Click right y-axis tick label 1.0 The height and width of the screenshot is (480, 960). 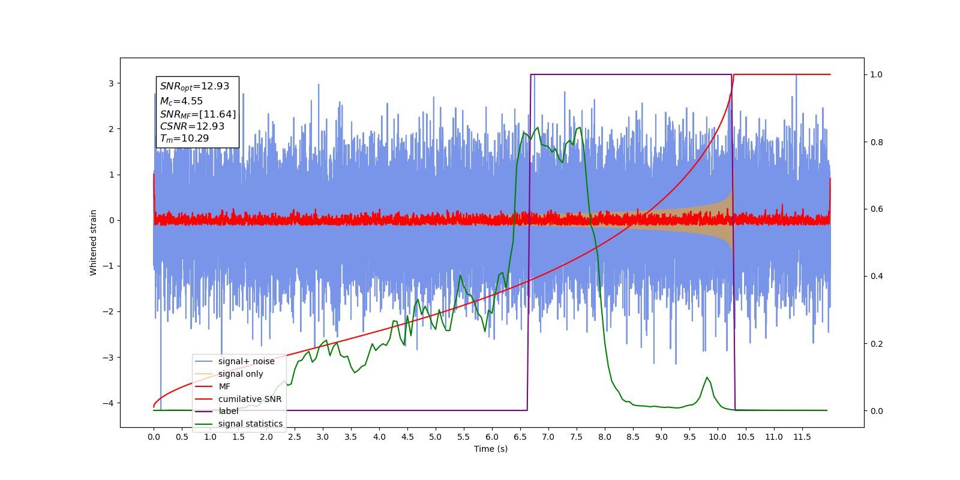coord(877,75)
